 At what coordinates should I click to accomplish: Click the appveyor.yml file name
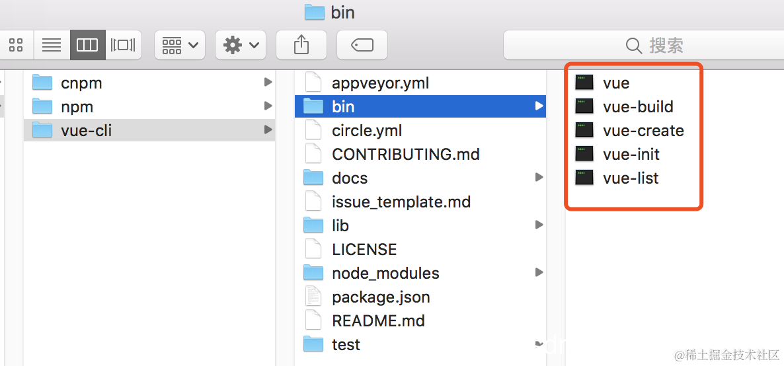tap(381, 83)
